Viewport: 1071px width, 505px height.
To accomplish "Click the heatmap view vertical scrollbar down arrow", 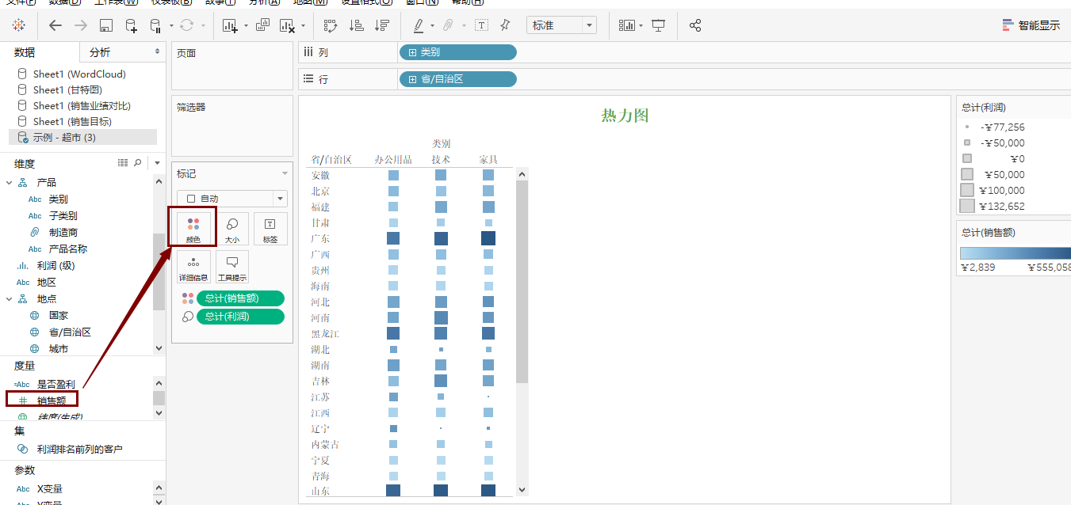I will (522, 491).
